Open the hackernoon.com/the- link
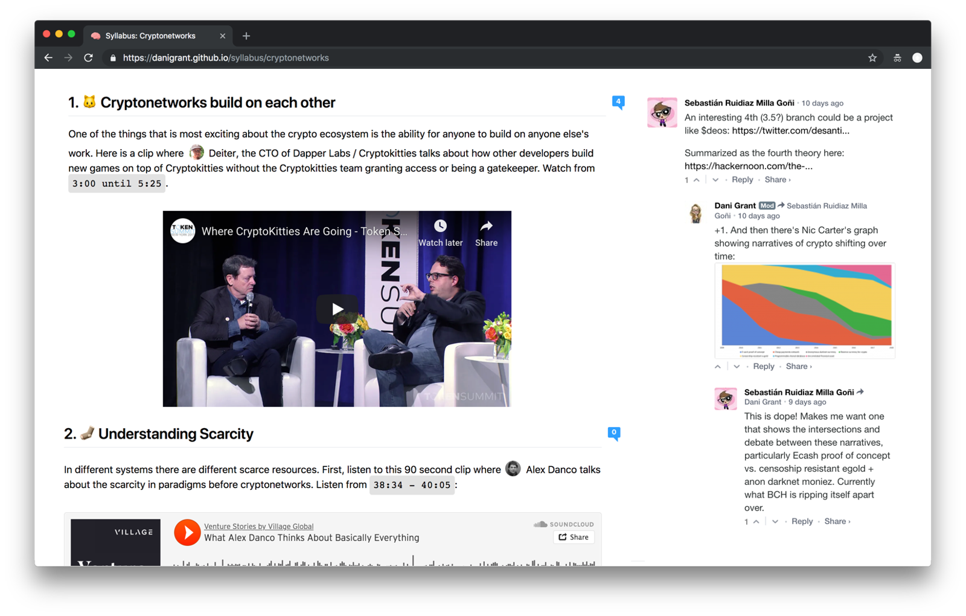Image resolution: width=966 pixels, height=616 pixels. pos(748,166)
